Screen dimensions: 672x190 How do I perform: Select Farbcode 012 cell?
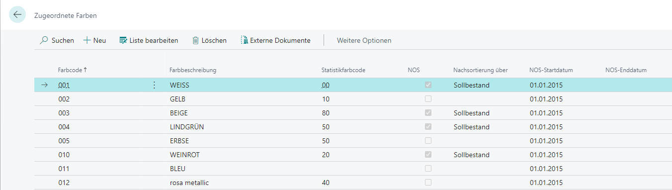[x=64, y=183]
